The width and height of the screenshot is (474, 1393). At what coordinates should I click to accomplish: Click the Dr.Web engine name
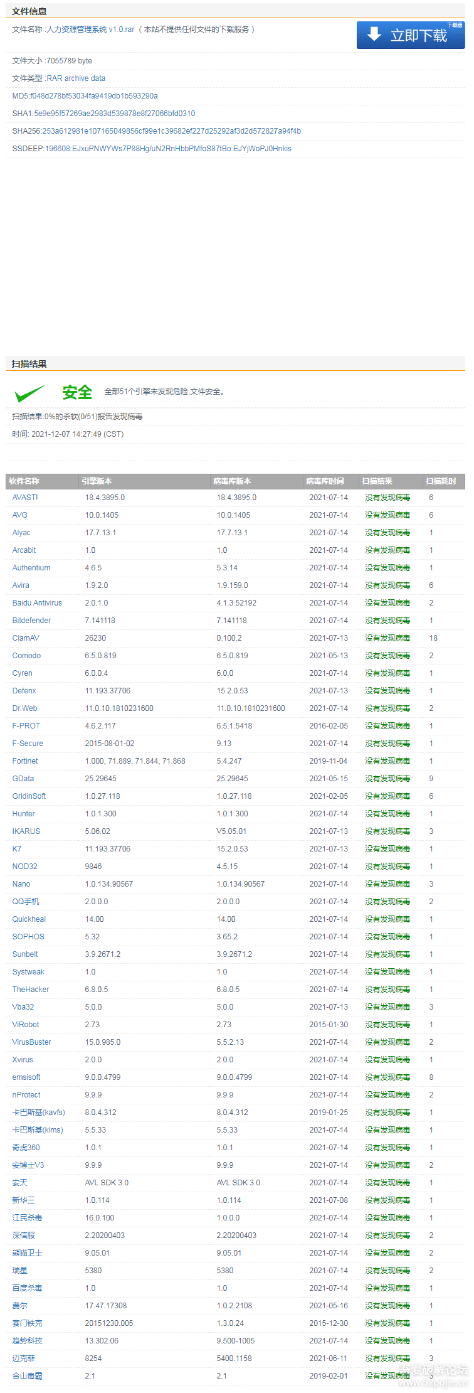click(x=25, y=708)
